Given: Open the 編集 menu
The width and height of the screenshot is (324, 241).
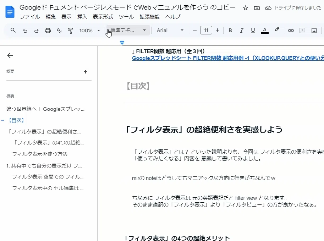Looking at the screenshot, I should point(51,17).
